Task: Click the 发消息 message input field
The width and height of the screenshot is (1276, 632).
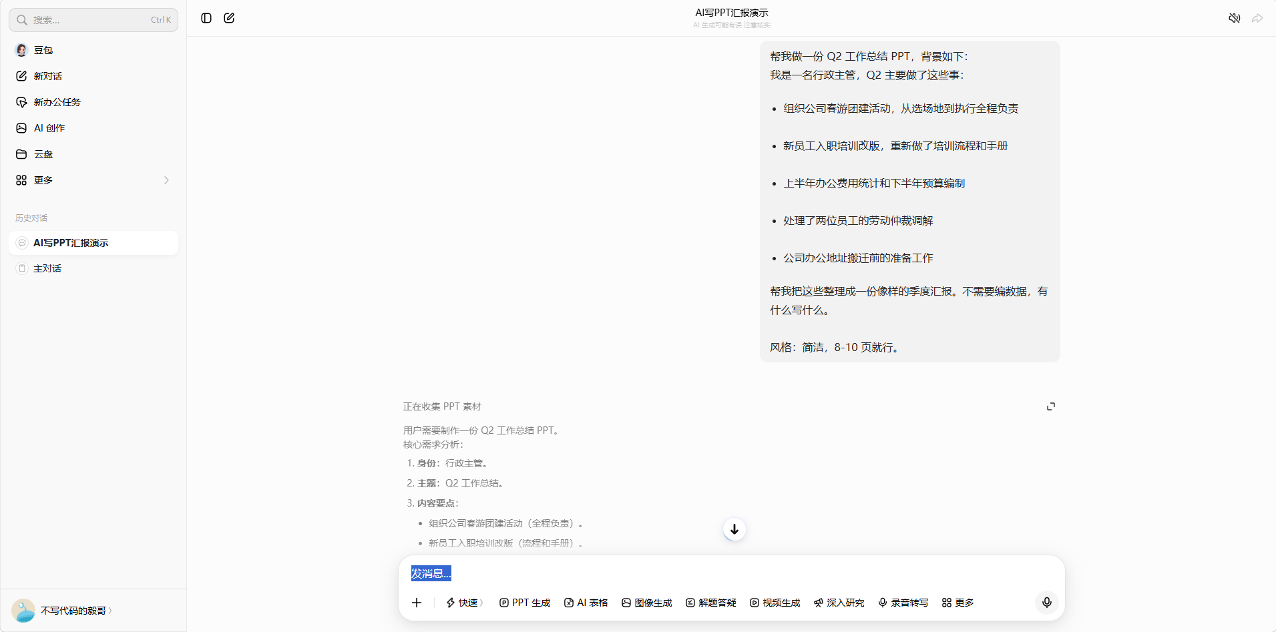Action: tap(731, 573)
